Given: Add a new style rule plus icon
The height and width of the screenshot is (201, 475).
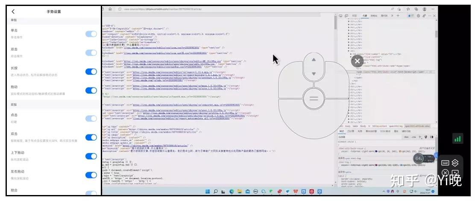Looking at the screenshot, I should coord(420,137).
